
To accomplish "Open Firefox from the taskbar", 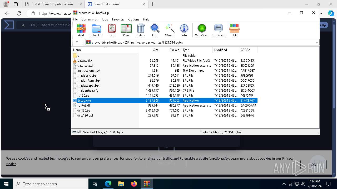I will [x=134, y=184].
